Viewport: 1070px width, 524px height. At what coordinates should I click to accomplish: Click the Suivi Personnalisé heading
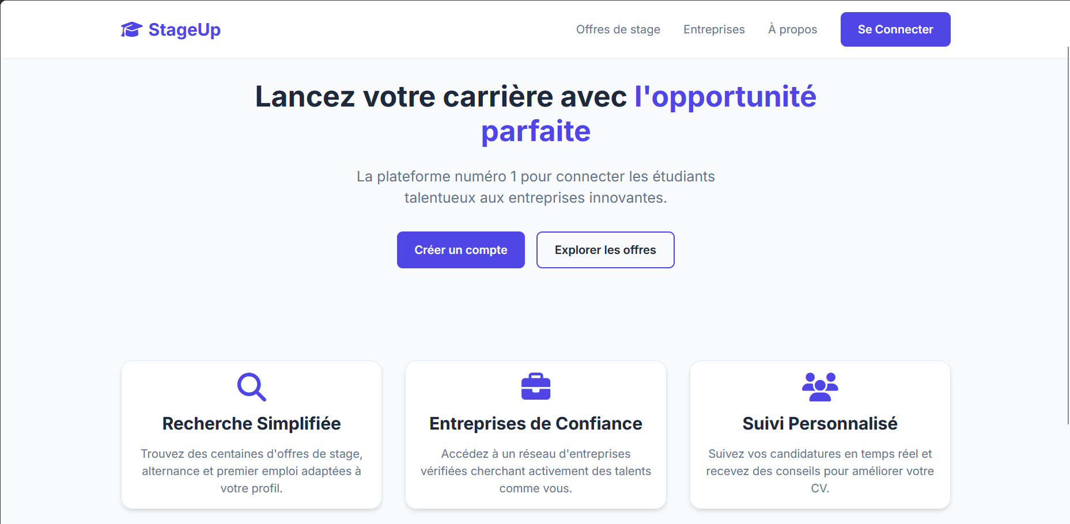point(819,423)
